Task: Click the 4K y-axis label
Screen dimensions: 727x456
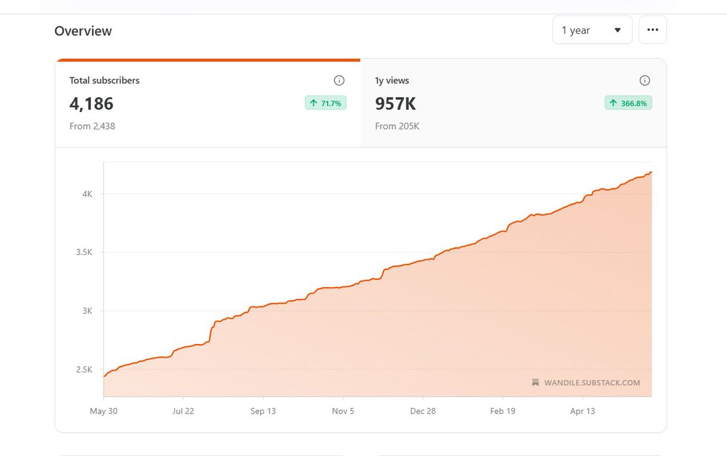Action: pos(87,194)
